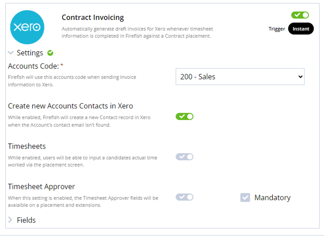Click the Settings section label
The width and height of the screenshot is (324, 244).
[x=30, y=53]
